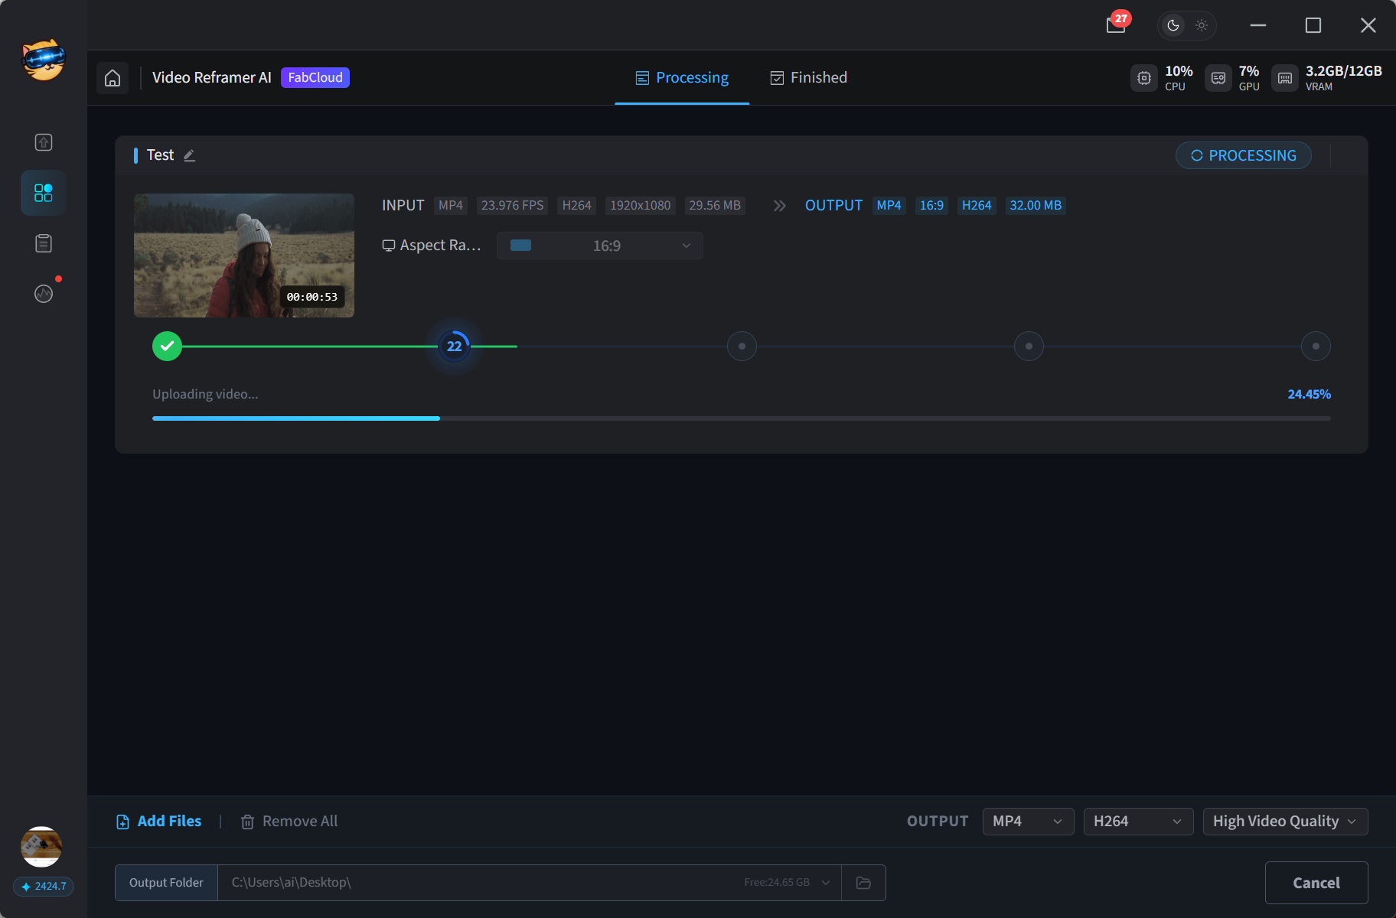Image resolution: width=1396 pixels, height=918 pixels.
Task: Click the Uploading video status text
Action: (x=205, y=395)
